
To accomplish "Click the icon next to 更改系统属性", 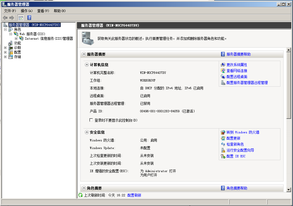I will [223, 65].
